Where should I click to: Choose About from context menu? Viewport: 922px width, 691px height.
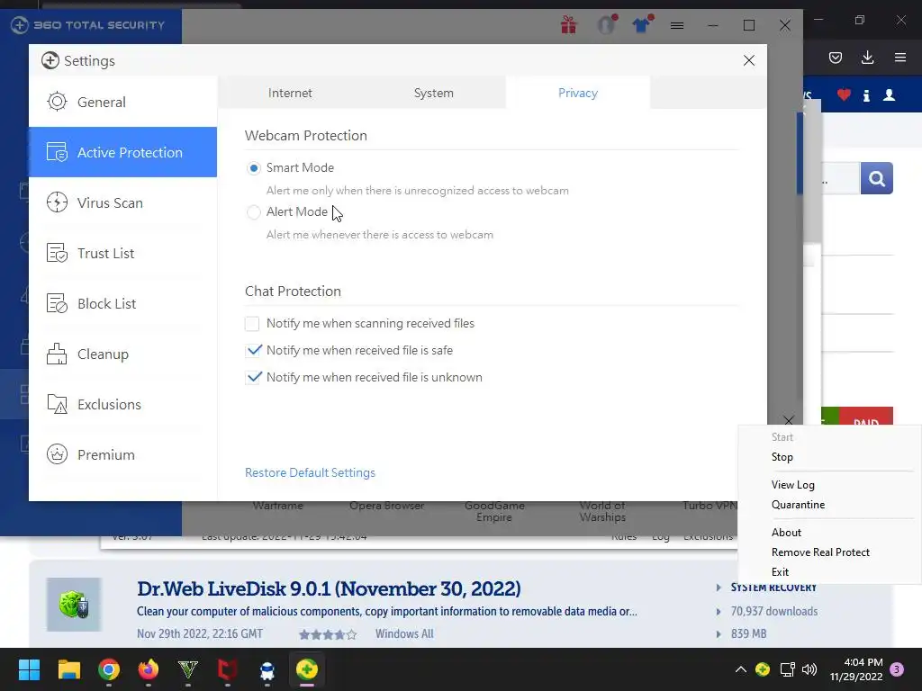pyautogui.click(x=786, y=533)
